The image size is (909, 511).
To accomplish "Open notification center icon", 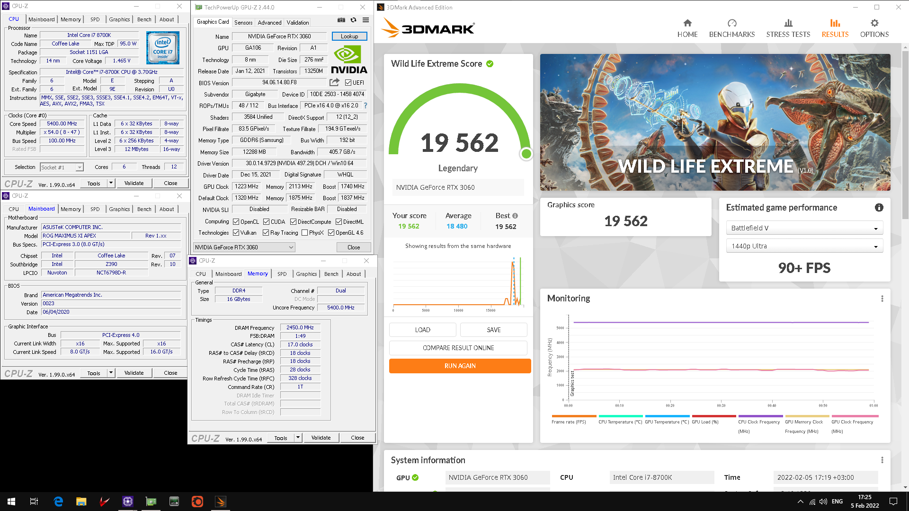I will point(893,502).
